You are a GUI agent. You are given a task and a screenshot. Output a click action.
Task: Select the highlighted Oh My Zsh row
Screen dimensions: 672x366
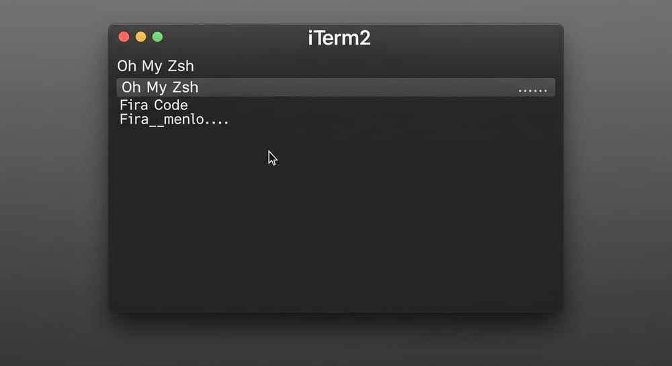(335, 87)
